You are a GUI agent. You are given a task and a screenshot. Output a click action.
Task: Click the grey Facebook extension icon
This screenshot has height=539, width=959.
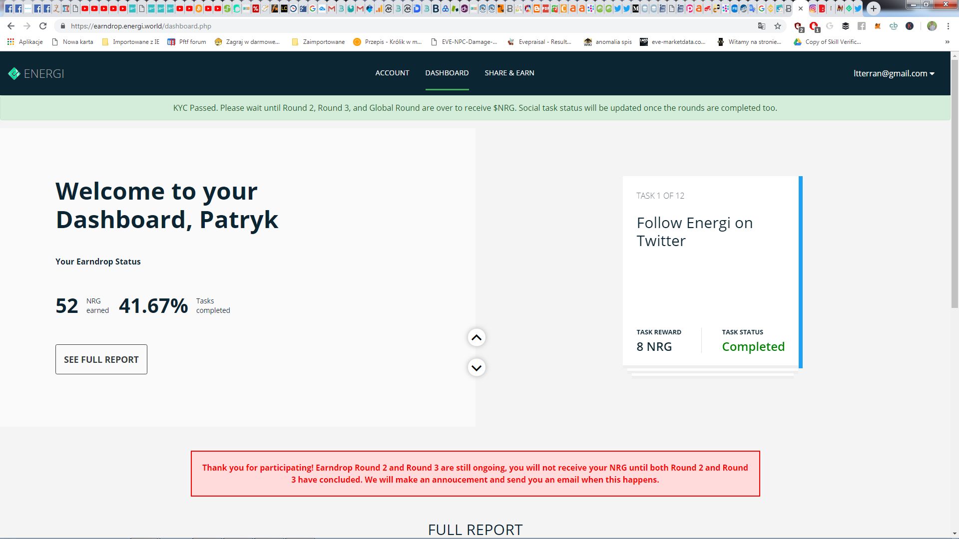point(862,26)
